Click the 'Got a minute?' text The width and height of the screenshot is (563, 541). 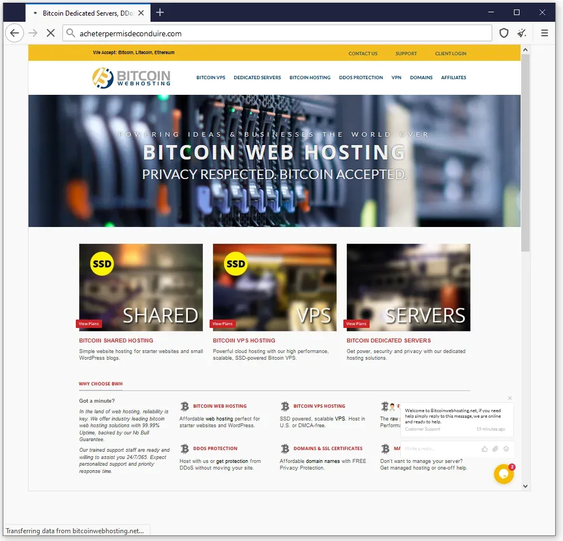[x=97, y=401]
